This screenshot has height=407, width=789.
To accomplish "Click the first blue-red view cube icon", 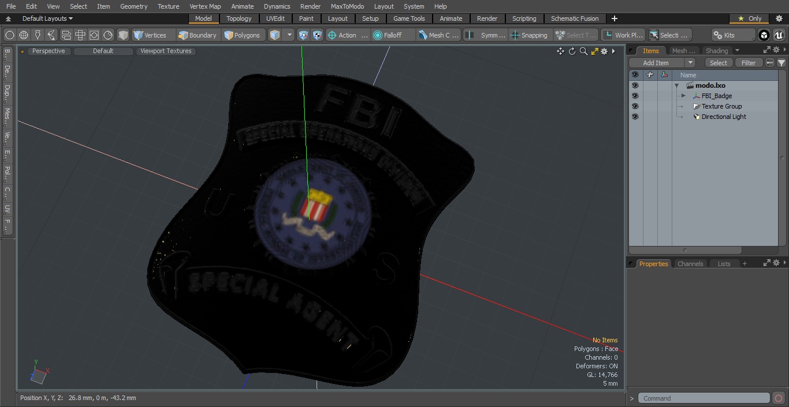I will tap(304, 35).
